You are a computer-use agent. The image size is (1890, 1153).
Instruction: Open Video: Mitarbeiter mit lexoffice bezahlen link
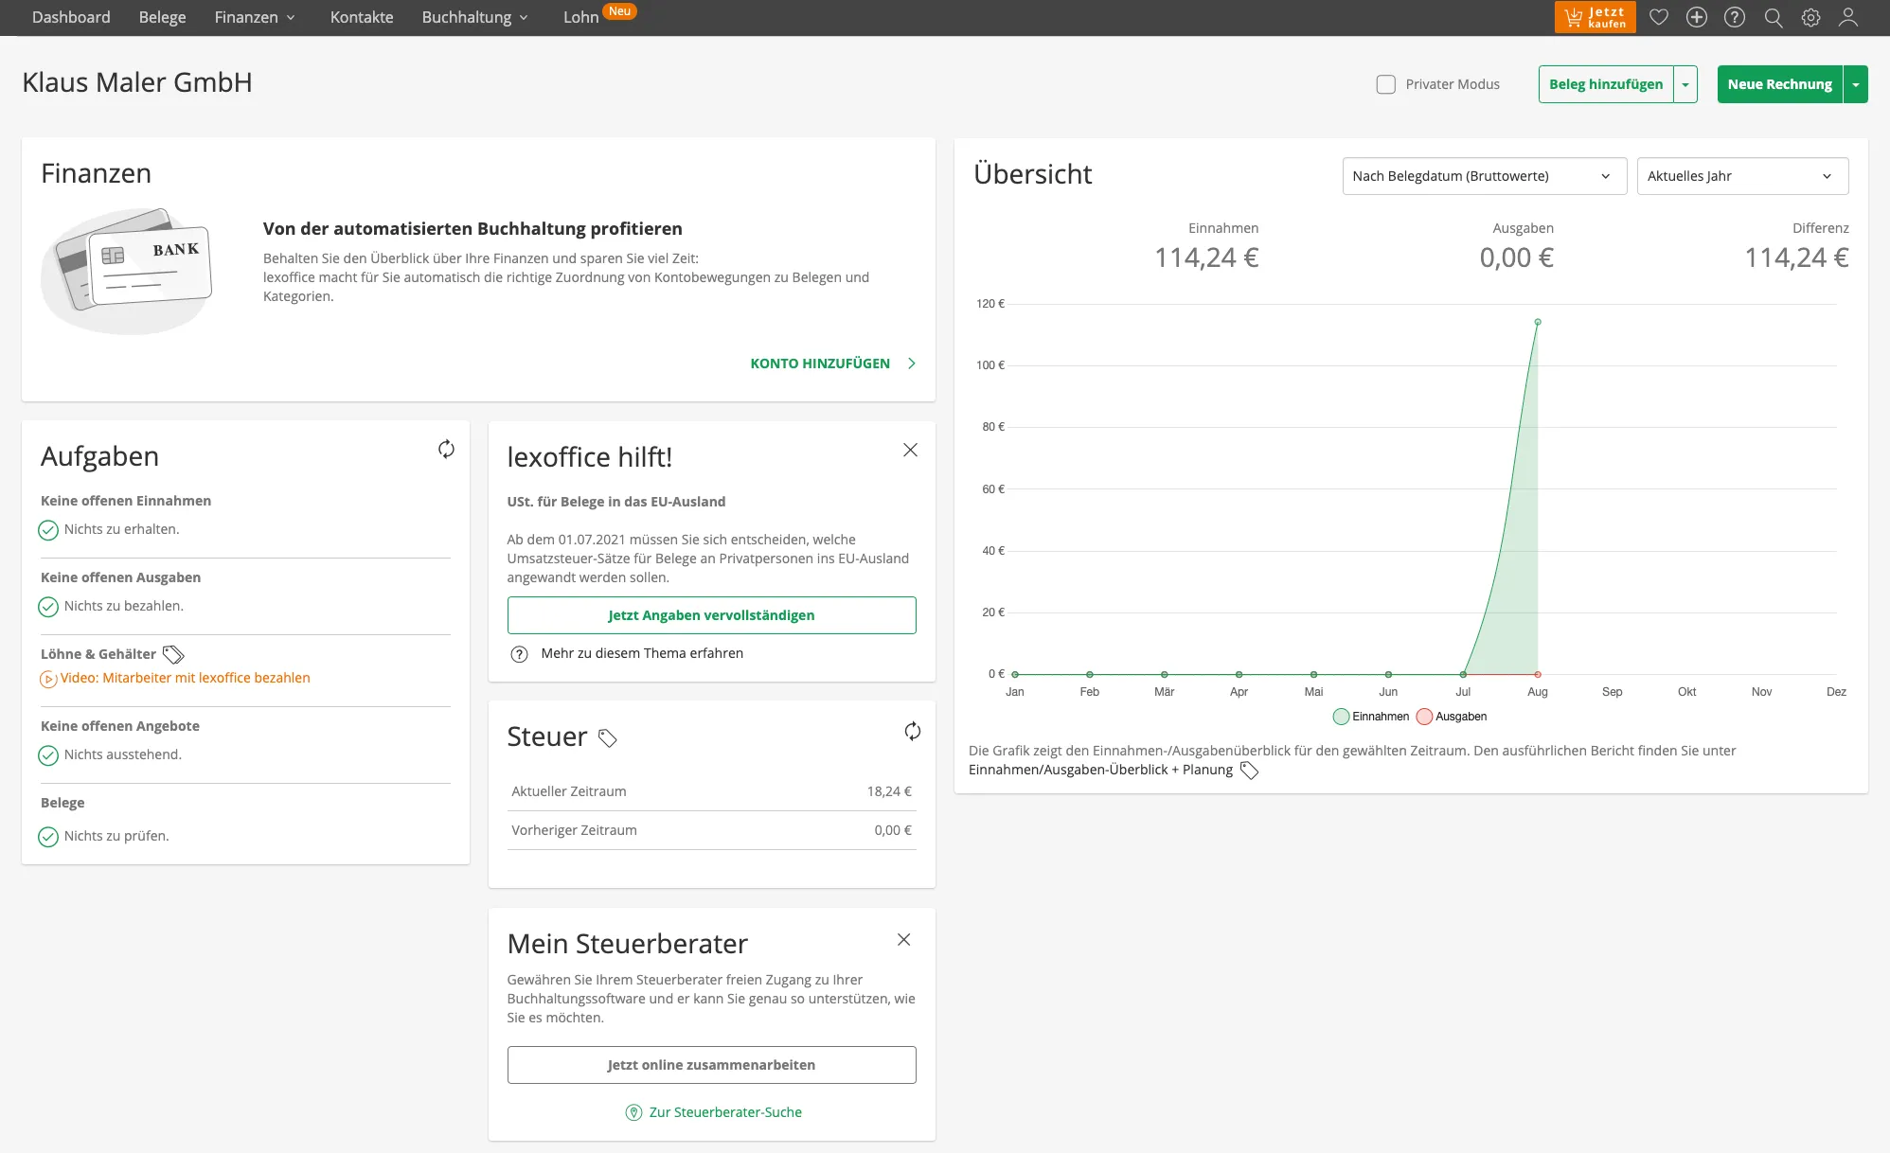[x=185, y=678]
